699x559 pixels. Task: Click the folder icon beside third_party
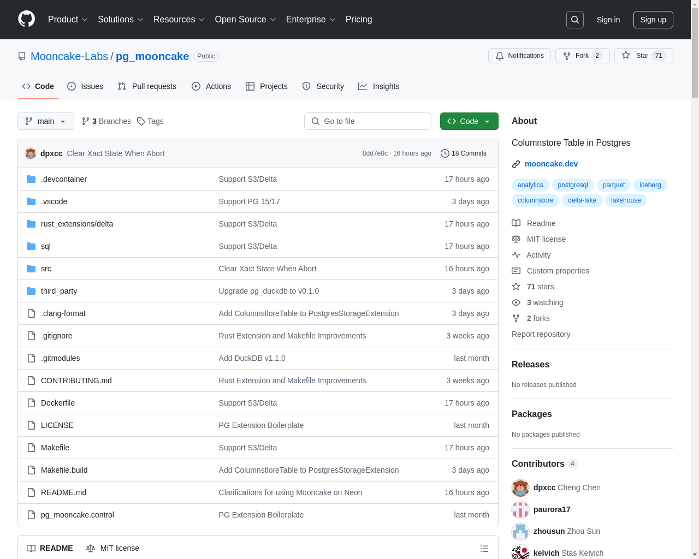pyautogui.click(x=31, y=291)
